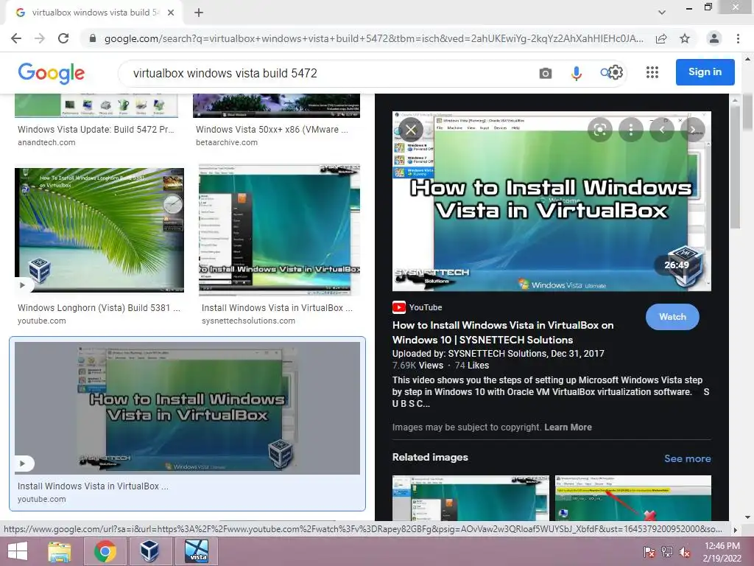The width and height of the screenshot is (754, 566).
Task: Select the highlighted Install Windows Vista YouTube result
Action: (187, 424)
